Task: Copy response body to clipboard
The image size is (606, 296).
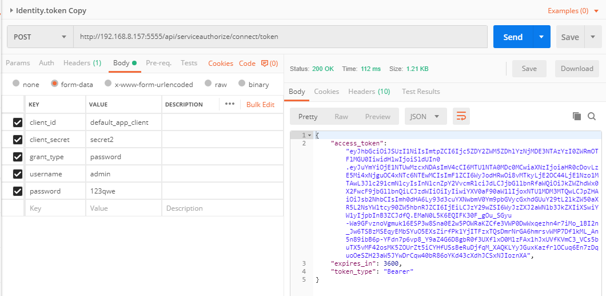Action: coord(577,116)
